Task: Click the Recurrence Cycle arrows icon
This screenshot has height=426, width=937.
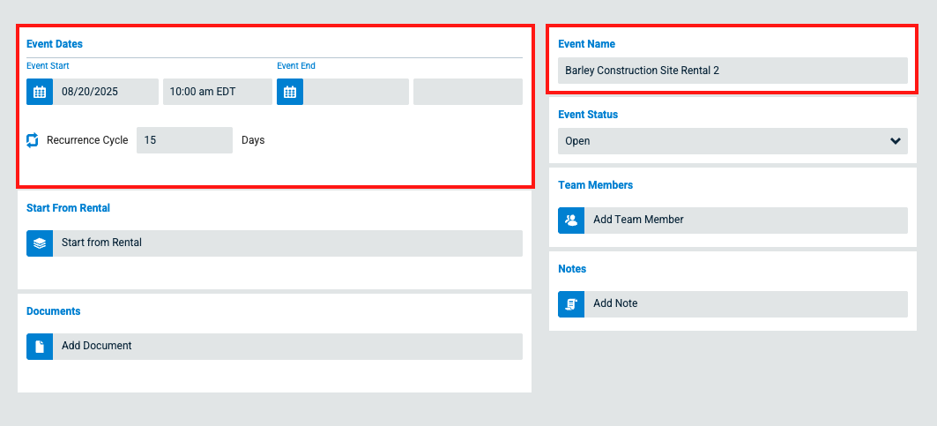Action: (x=33, y=140)
